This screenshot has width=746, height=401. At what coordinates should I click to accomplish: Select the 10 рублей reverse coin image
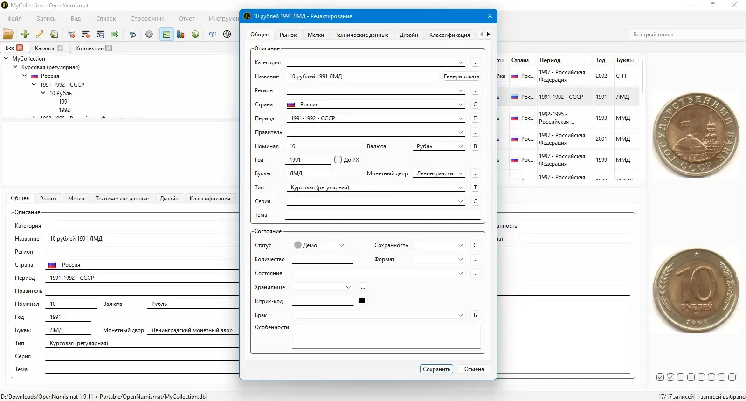(696, 290)
